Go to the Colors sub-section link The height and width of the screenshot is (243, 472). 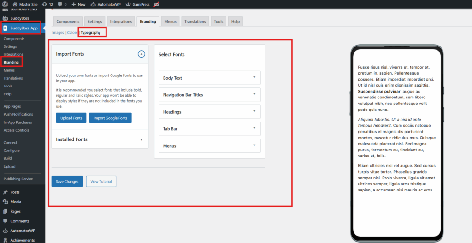coord(72,33)
